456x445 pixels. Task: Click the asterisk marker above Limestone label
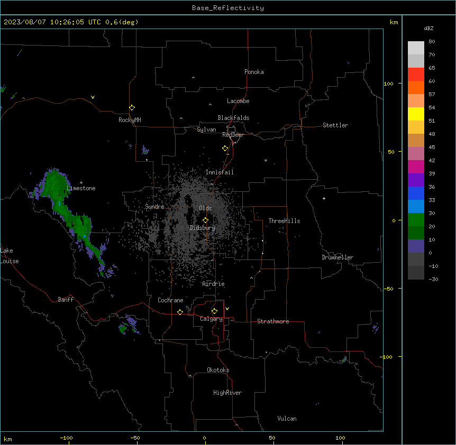tap(81, 183)
